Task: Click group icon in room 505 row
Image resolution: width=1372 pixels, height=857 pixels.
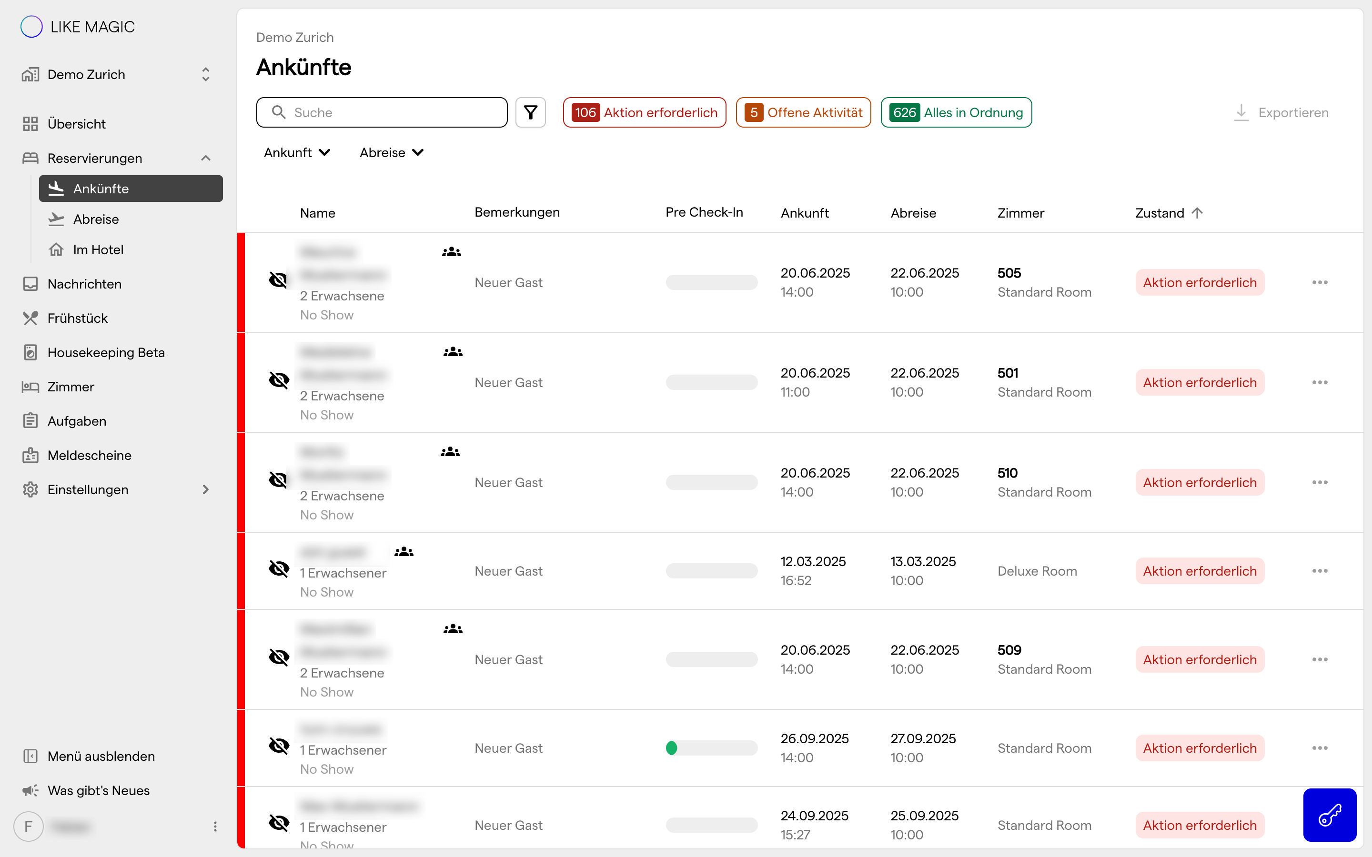Action: (x=451, y=252)
